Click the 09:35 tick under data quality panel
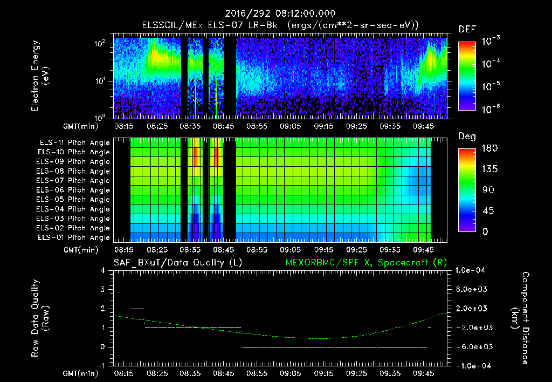The width and height of the screenshot is (552, 382). coord(390,373)
